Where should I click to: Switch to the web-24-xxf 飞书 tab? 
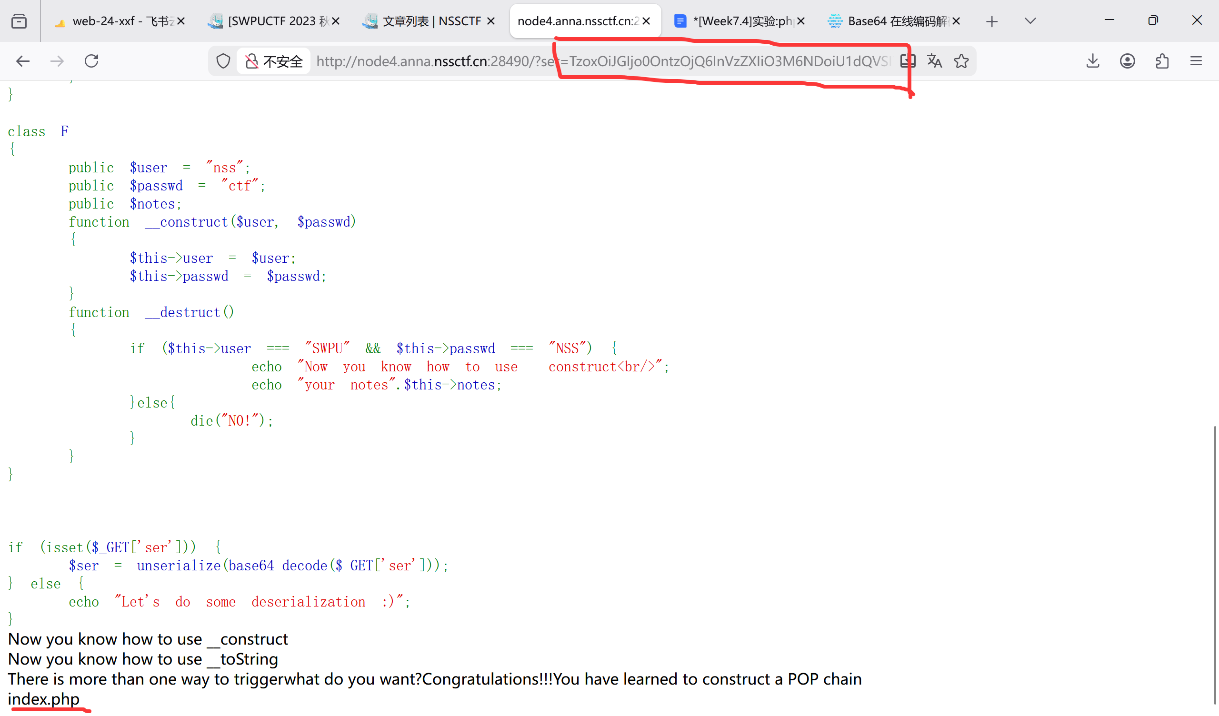coord(116,21)
